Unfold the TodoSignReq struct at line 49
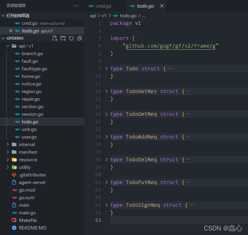 click(x=106, y=205)
